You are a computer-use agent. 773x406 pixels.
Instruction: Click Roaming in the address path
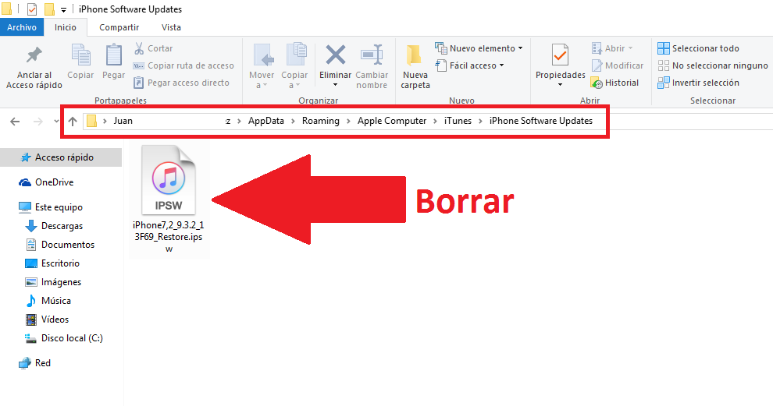tap(320, 121)
